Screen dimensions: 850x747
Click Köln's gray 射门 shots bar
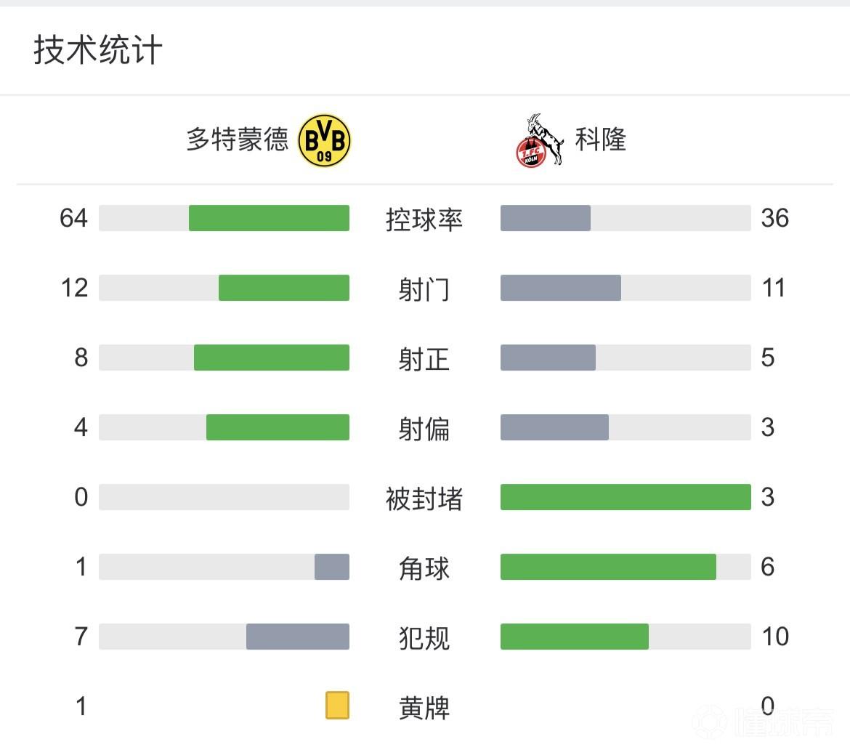pos(560,288)
